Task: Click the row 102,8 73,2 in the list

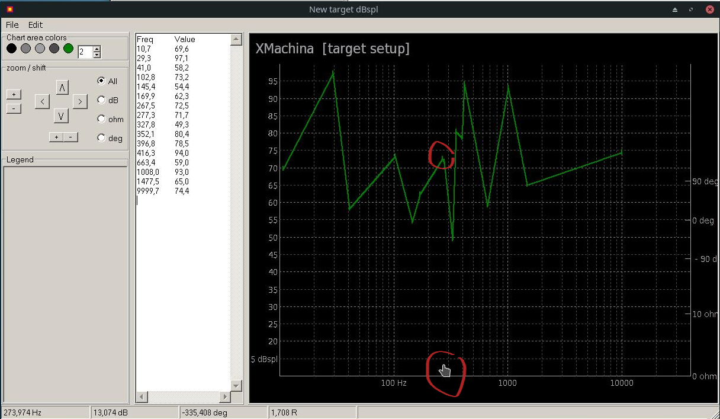Action: [163, 77]
